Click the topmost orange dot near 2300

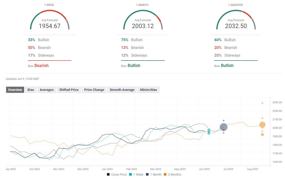point(262,103)
